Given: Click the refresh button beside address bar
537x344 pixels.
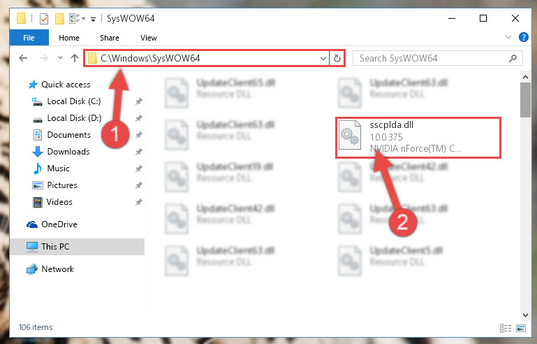Looking at the screenshot, I should (x=337, y=58).
